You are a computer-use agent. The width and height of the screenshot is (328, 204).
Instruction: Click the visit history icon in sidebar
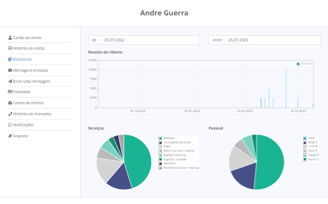[10, 49]
